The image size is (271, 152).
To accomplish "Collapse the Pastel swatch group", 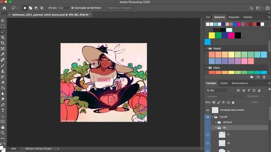I will coord(207,48).
